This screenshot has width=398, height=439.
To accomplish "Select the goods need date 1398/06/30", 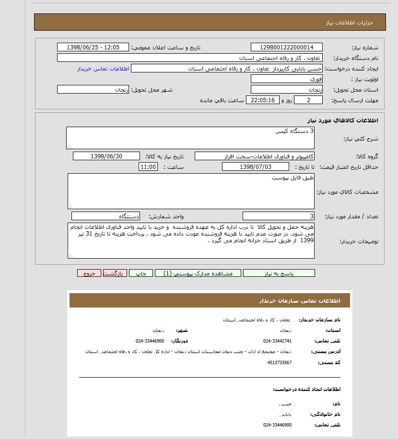I will tap(106, 156).
